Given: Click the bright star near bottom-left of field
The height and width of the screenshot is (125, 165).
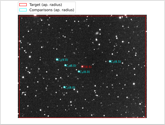Looking at the screenshot, I should (40, 110).
